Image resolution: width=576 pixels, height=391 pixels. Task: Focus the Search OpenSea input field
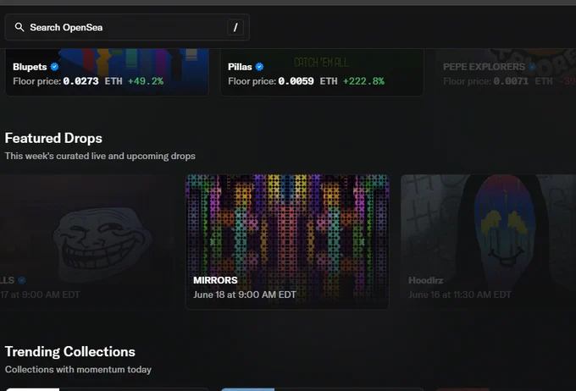(x=127, y=27)
